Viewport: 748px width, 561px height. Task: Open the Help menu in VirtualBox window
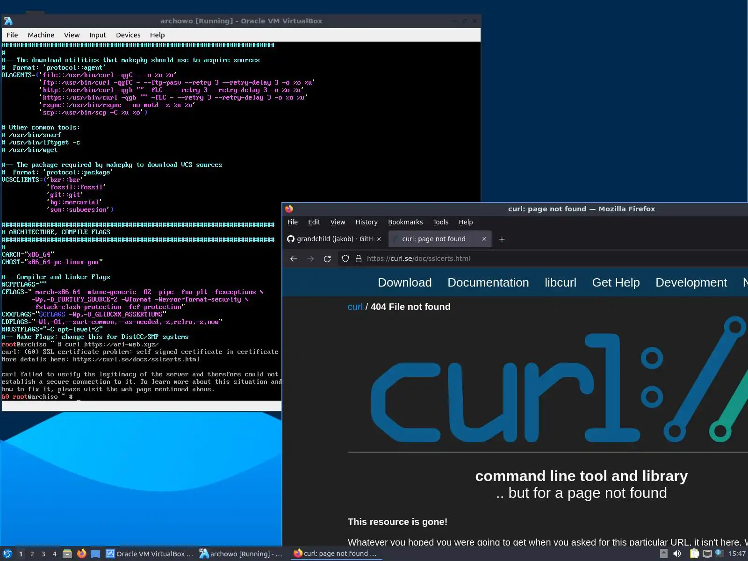pos(157,35)
